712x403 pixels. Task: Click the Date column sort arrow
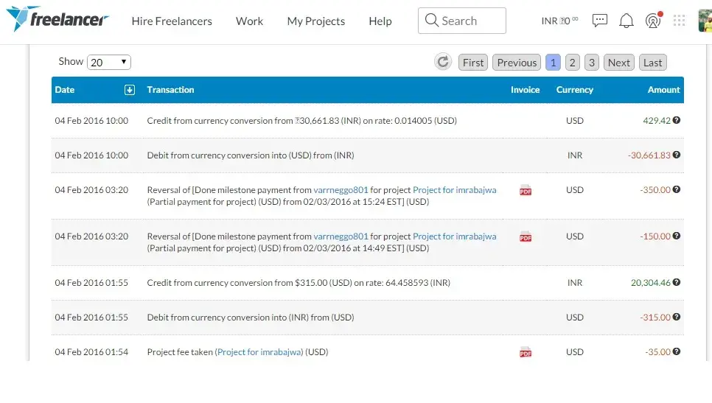point(130,90)
